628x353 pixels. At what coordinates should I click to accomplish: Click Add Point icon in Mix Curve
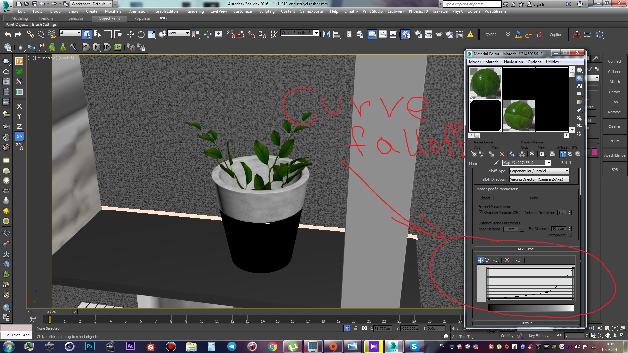[496, 260]
